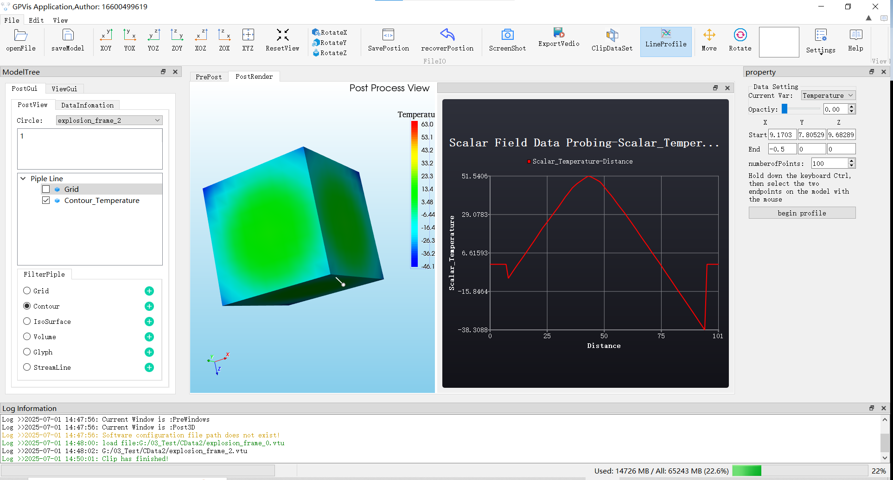The width and height of the screenshot is (893, 480).
Task: Switch to XOY view orientation
Action: tap(106, 40)
